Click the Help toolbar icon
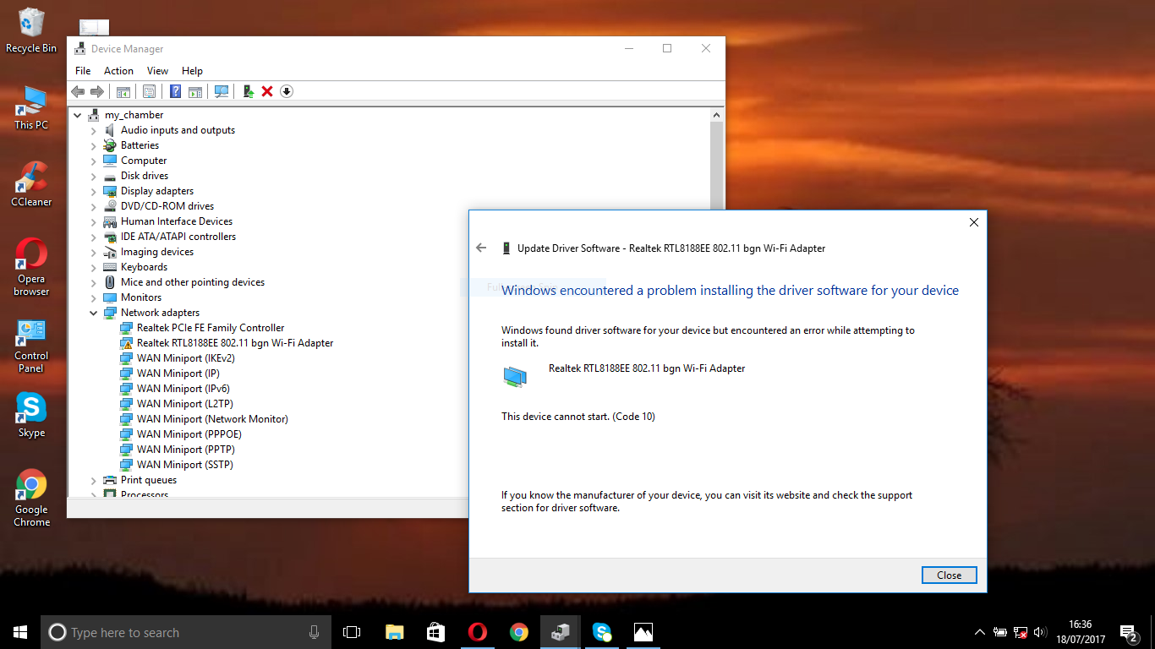 [175, 91]
